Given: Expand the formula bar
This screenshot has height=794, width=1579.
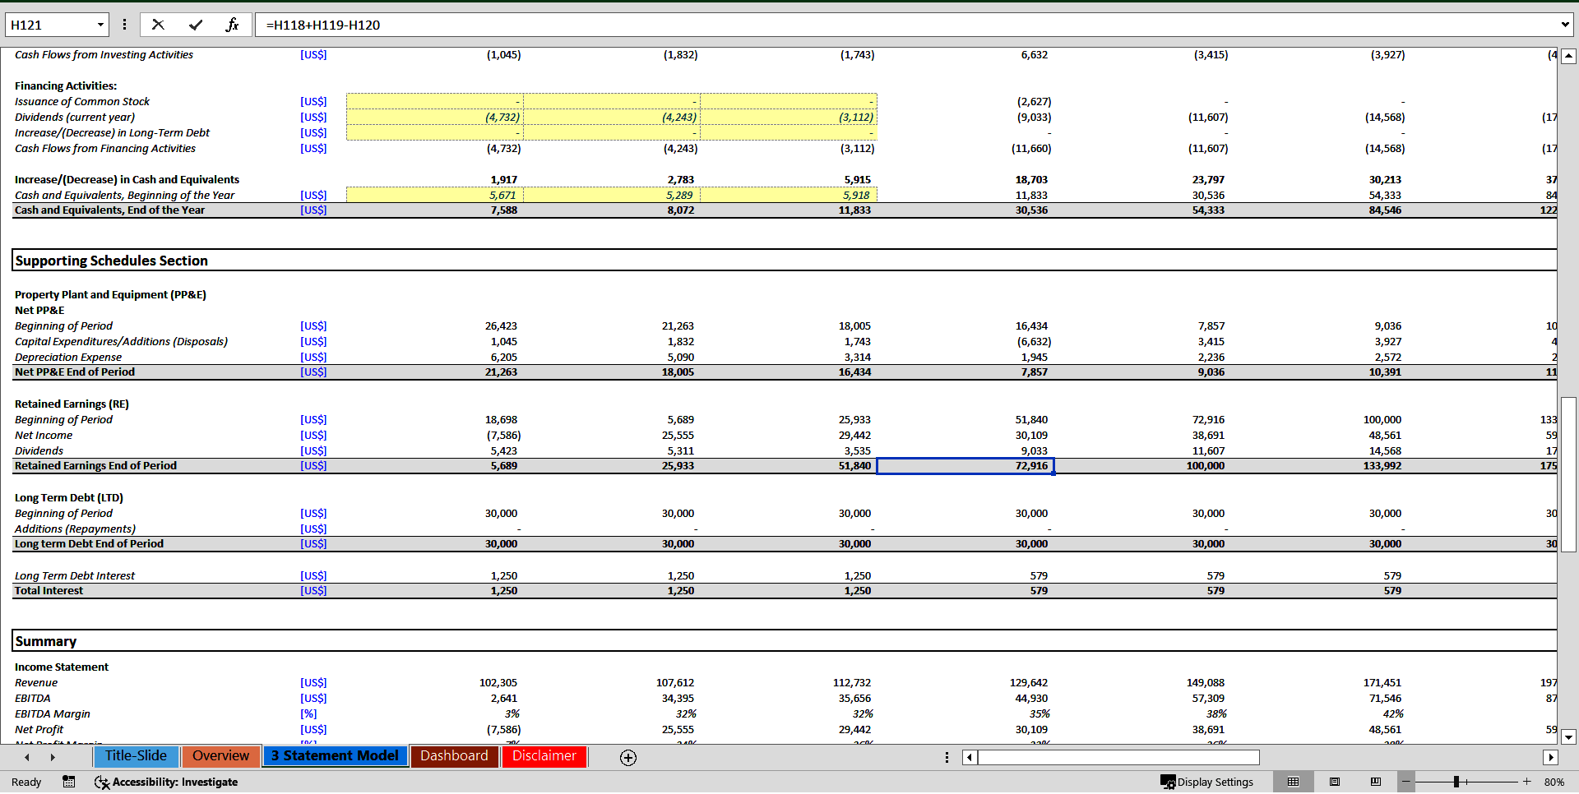Looking at the screenshot, I should click(x=1565, y=25).
